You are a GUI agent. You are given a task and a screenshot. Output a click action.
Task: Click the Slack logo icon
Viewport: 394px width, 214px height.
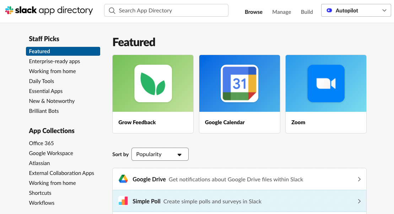[9, 10]
